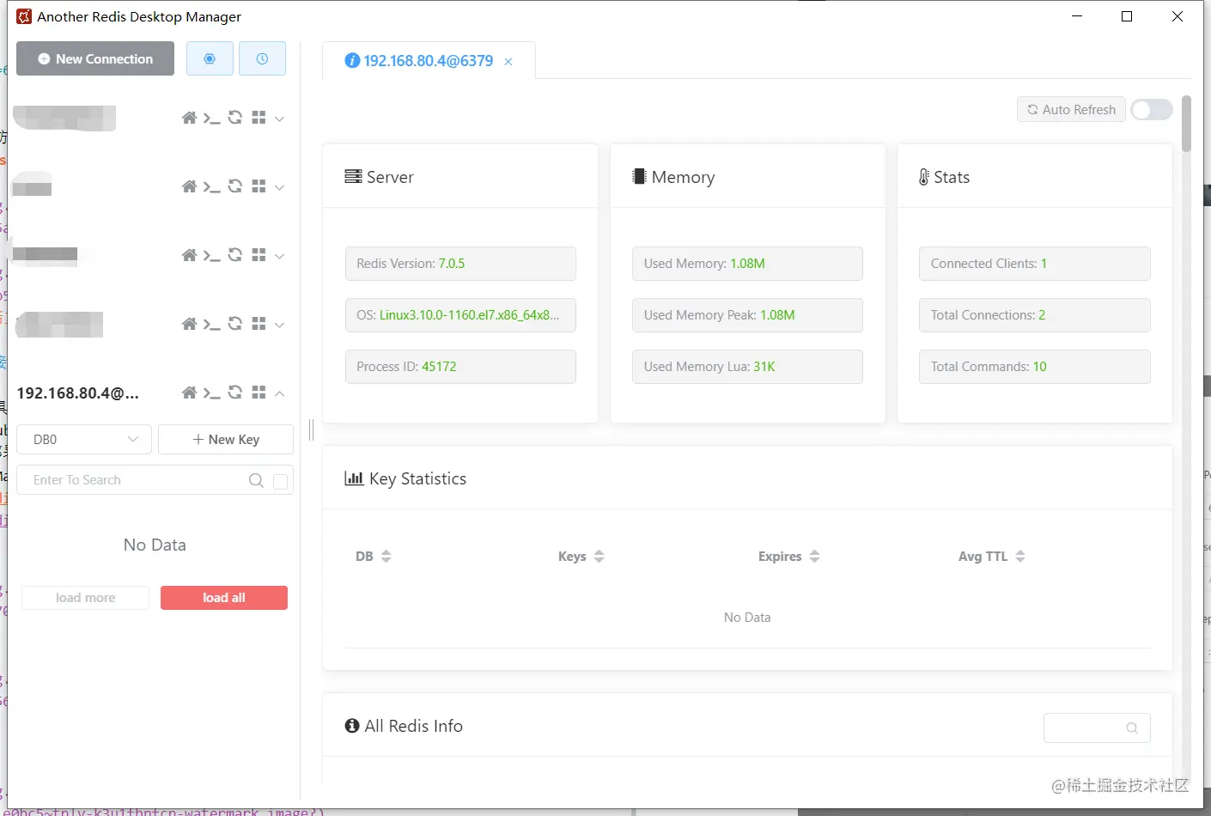Viewport: 1211px width, 816px height.
Task: Open the DB0 database dropdown
Action: click(x=84, y=439)
